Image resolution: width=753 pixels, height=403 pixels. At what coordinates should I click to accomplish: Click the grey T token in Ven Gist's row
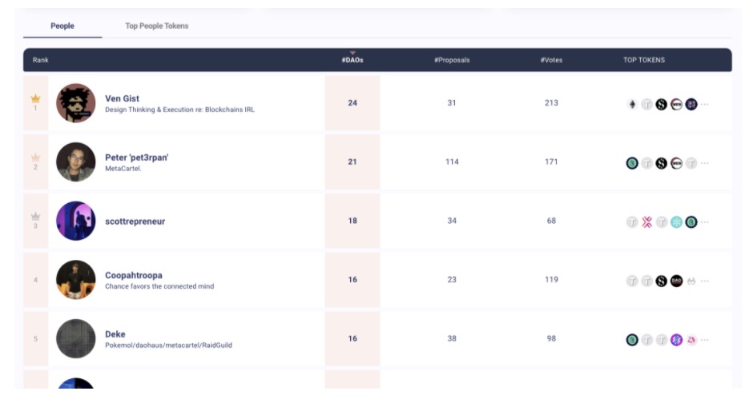pos(647,104)
